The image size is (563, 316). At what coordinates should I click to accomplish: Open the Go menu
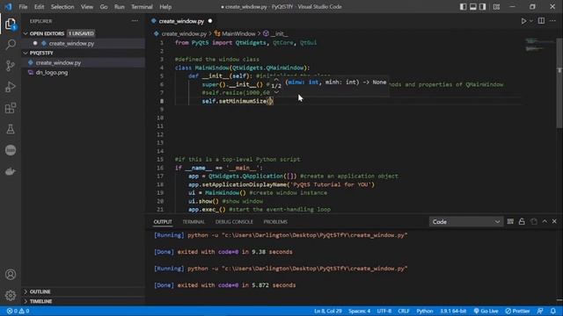click(x=104, y=7)
